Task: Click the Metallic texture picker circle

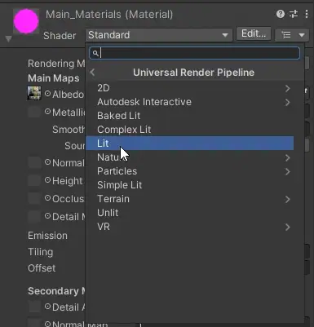Action: click(x=47, y=112)
